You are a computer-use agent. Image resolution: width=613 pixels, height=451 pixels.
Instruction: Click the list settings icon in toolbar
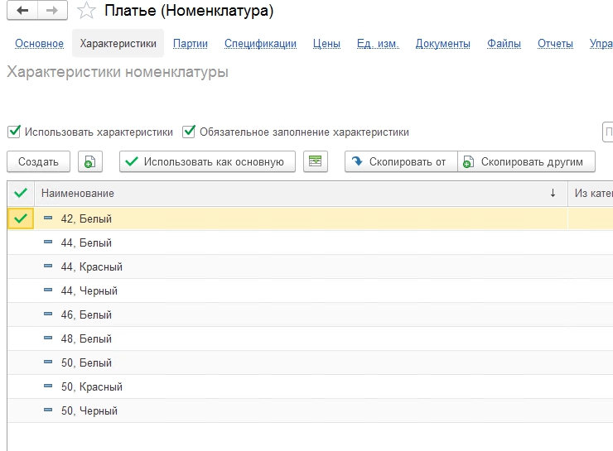(x=315, y=162)
